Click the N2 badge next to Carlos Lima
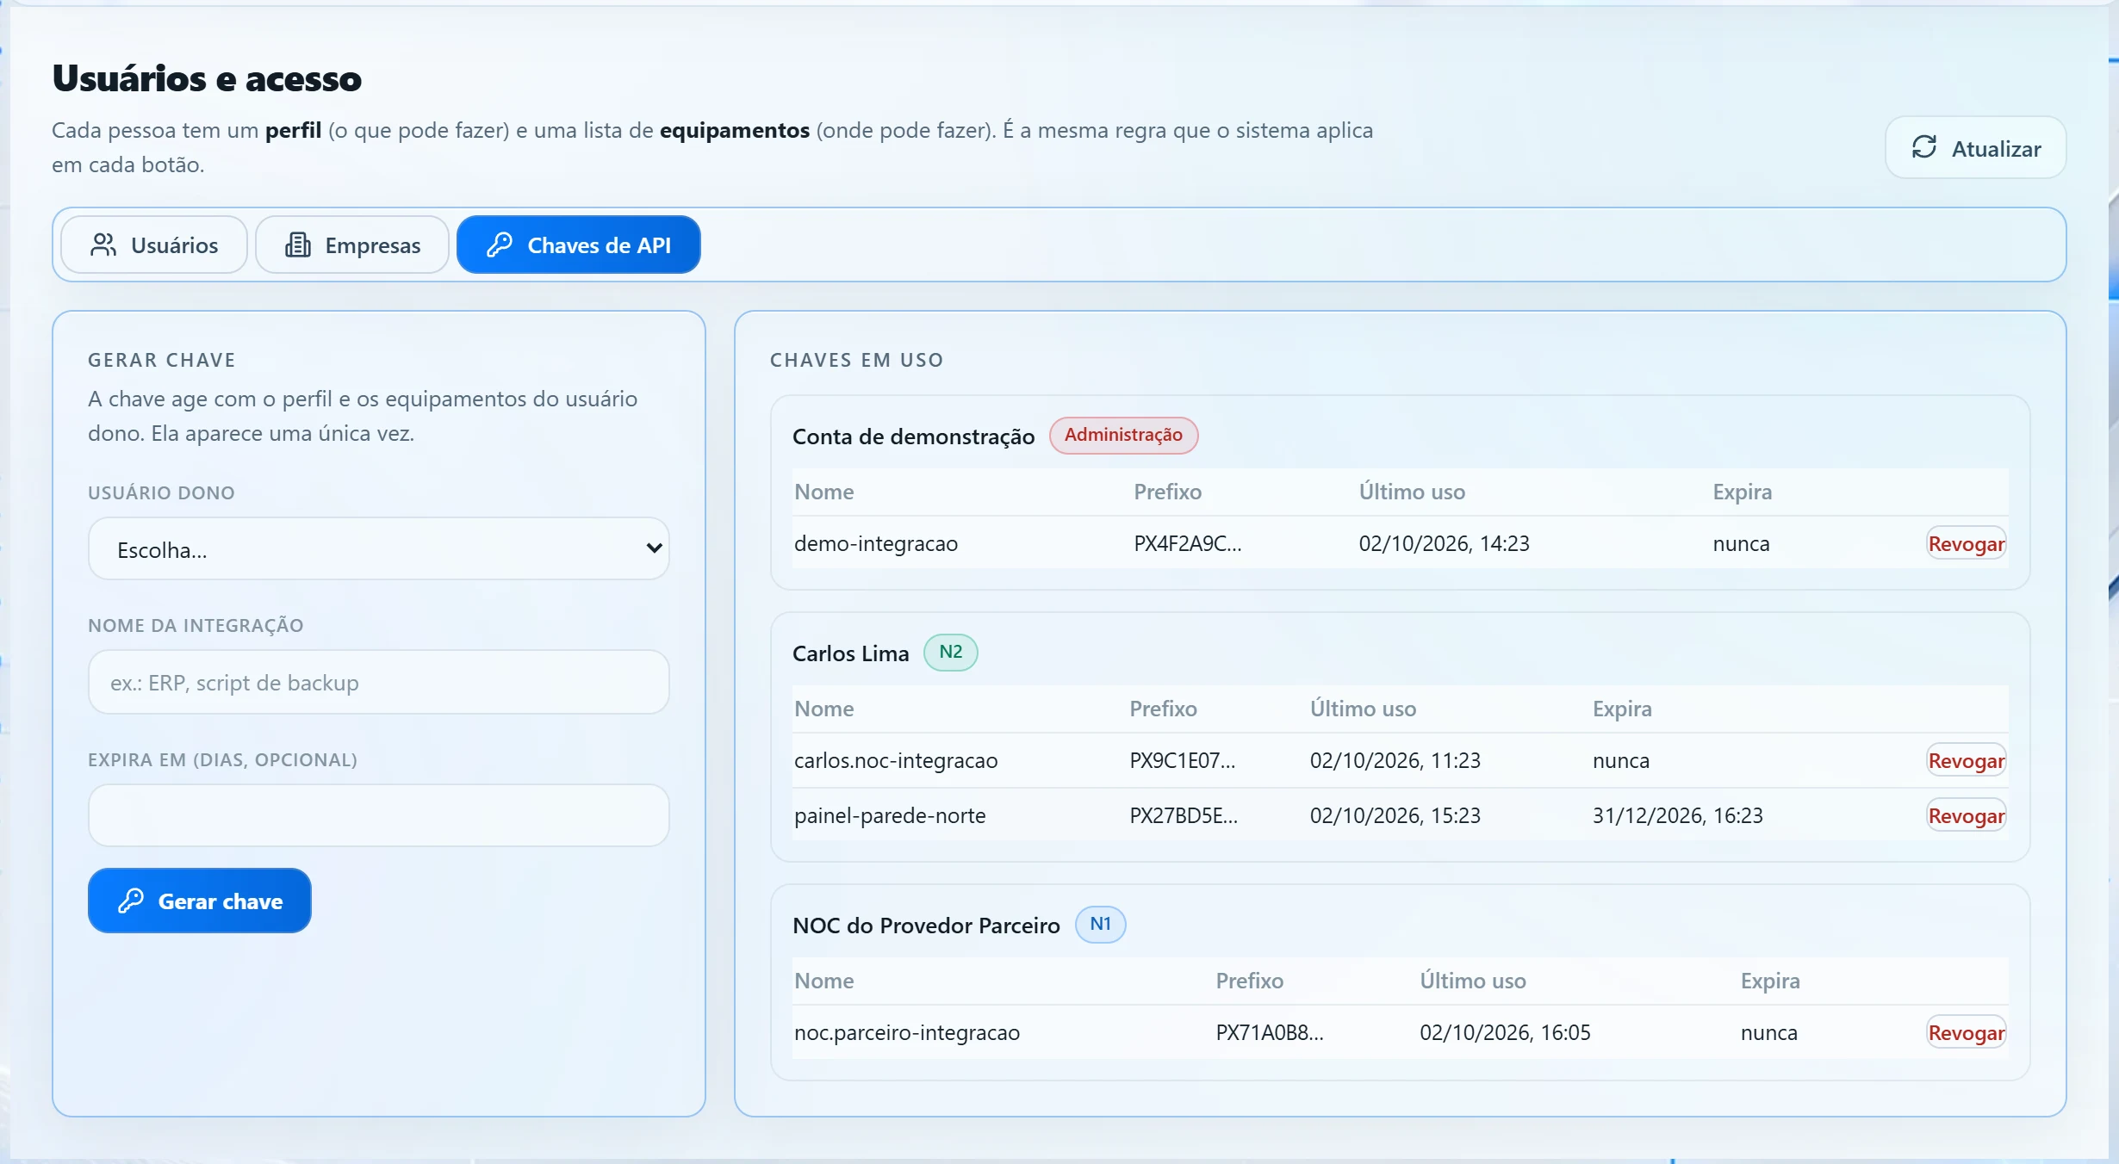This screenshot has height=1164, width=2119. pos(950,652)
